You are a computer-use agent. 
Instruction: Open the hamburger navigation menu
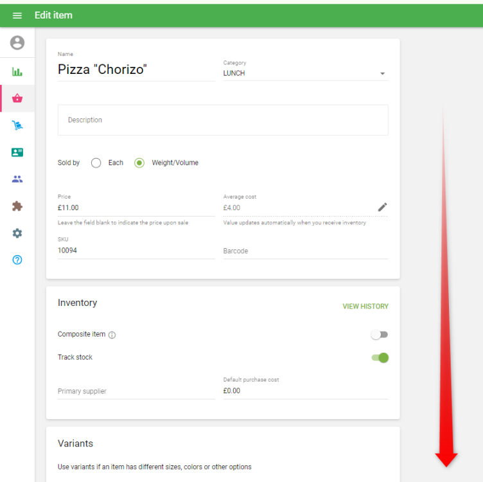coord(17,15)
